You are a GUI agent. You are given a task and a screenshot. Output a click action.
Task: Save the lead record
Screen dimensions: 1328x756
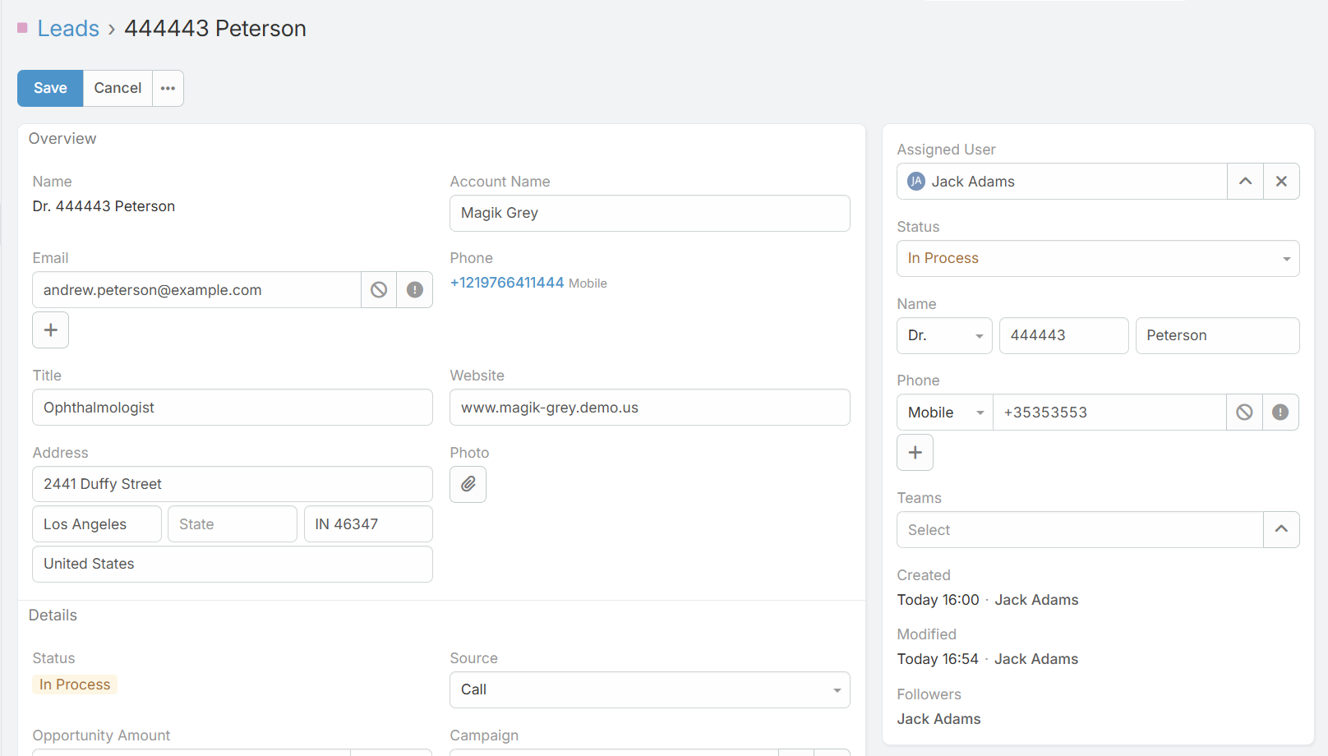(x=50, y=88)
